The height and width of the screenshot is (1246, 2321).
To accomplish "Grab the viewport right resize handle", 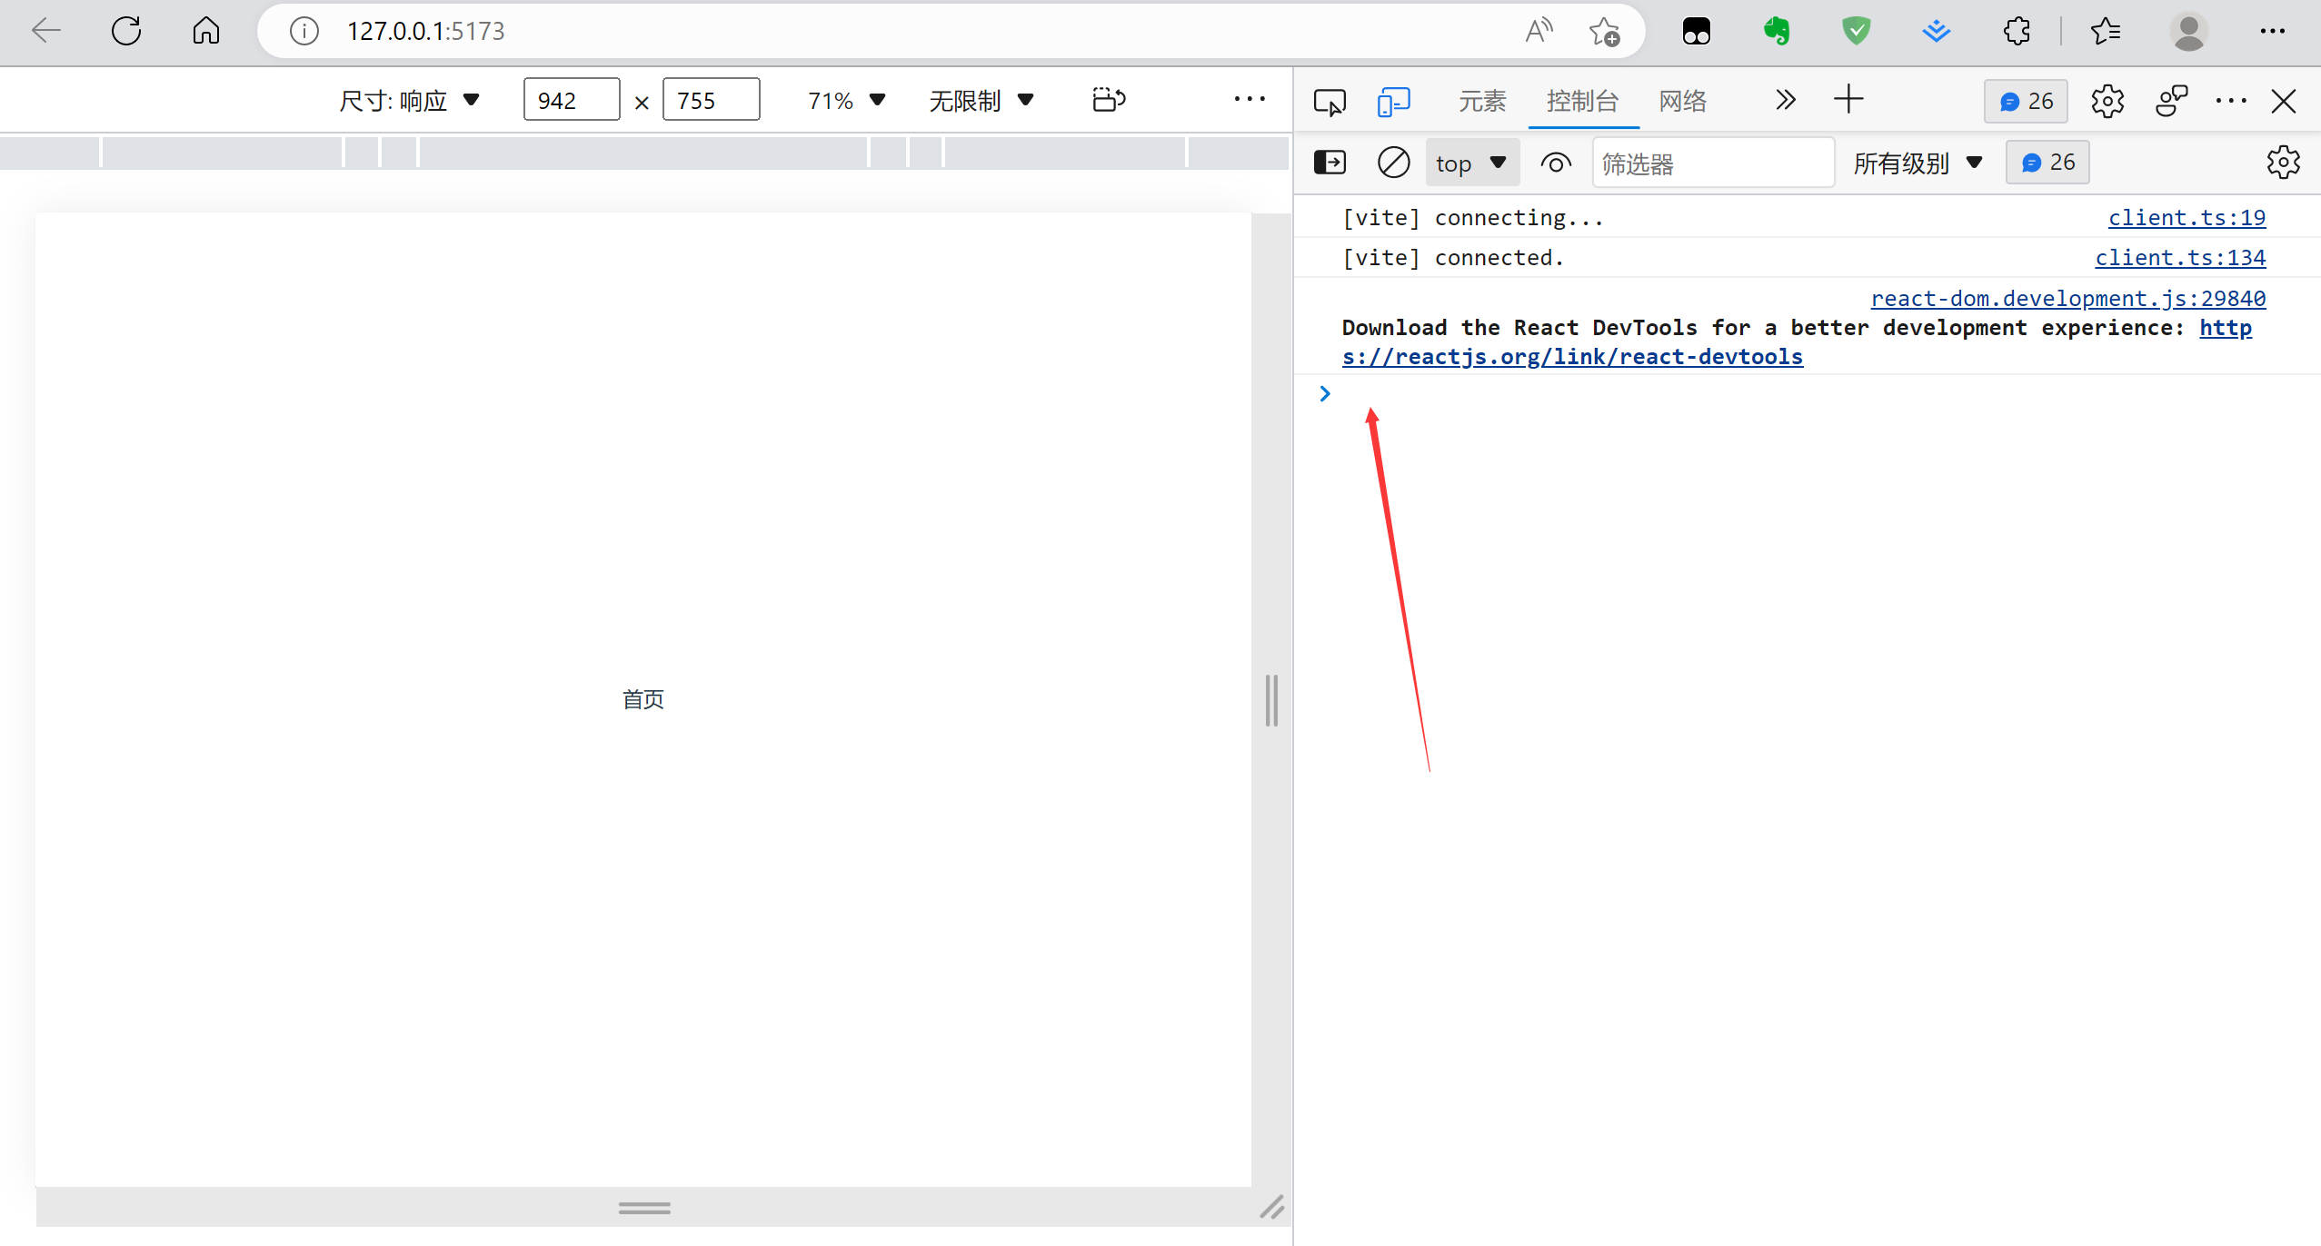I will click(x=1271, y=700).
